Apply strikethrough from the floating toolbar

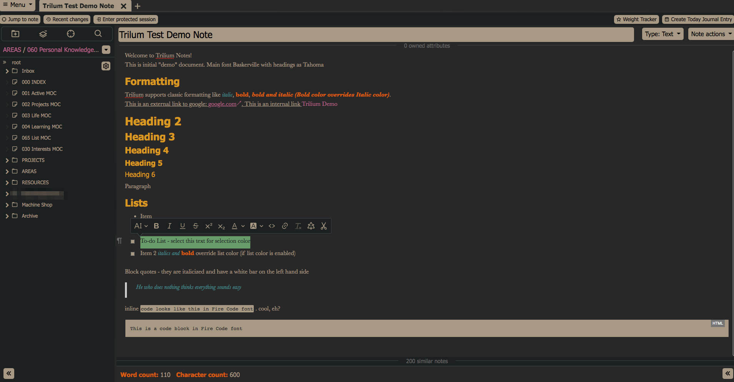pyautogui.click(x=195, y=226)
